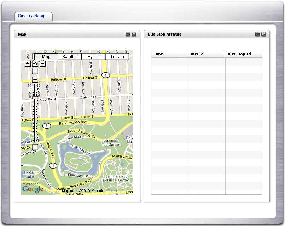
Task: Pan the map down with arrow
Action: [x=35, y=71]
